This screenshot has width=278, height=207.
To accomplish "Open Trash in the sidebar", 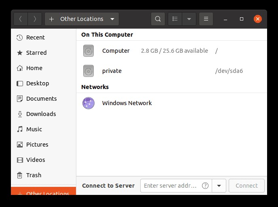I will pyautogui.click(x=44, y=175).
